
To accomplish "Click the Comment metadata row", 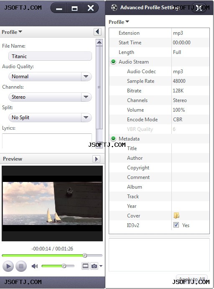I will pyautogui.click(x=159, y=177).
